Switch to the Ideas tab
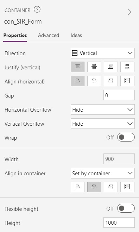 pos(76,35)
